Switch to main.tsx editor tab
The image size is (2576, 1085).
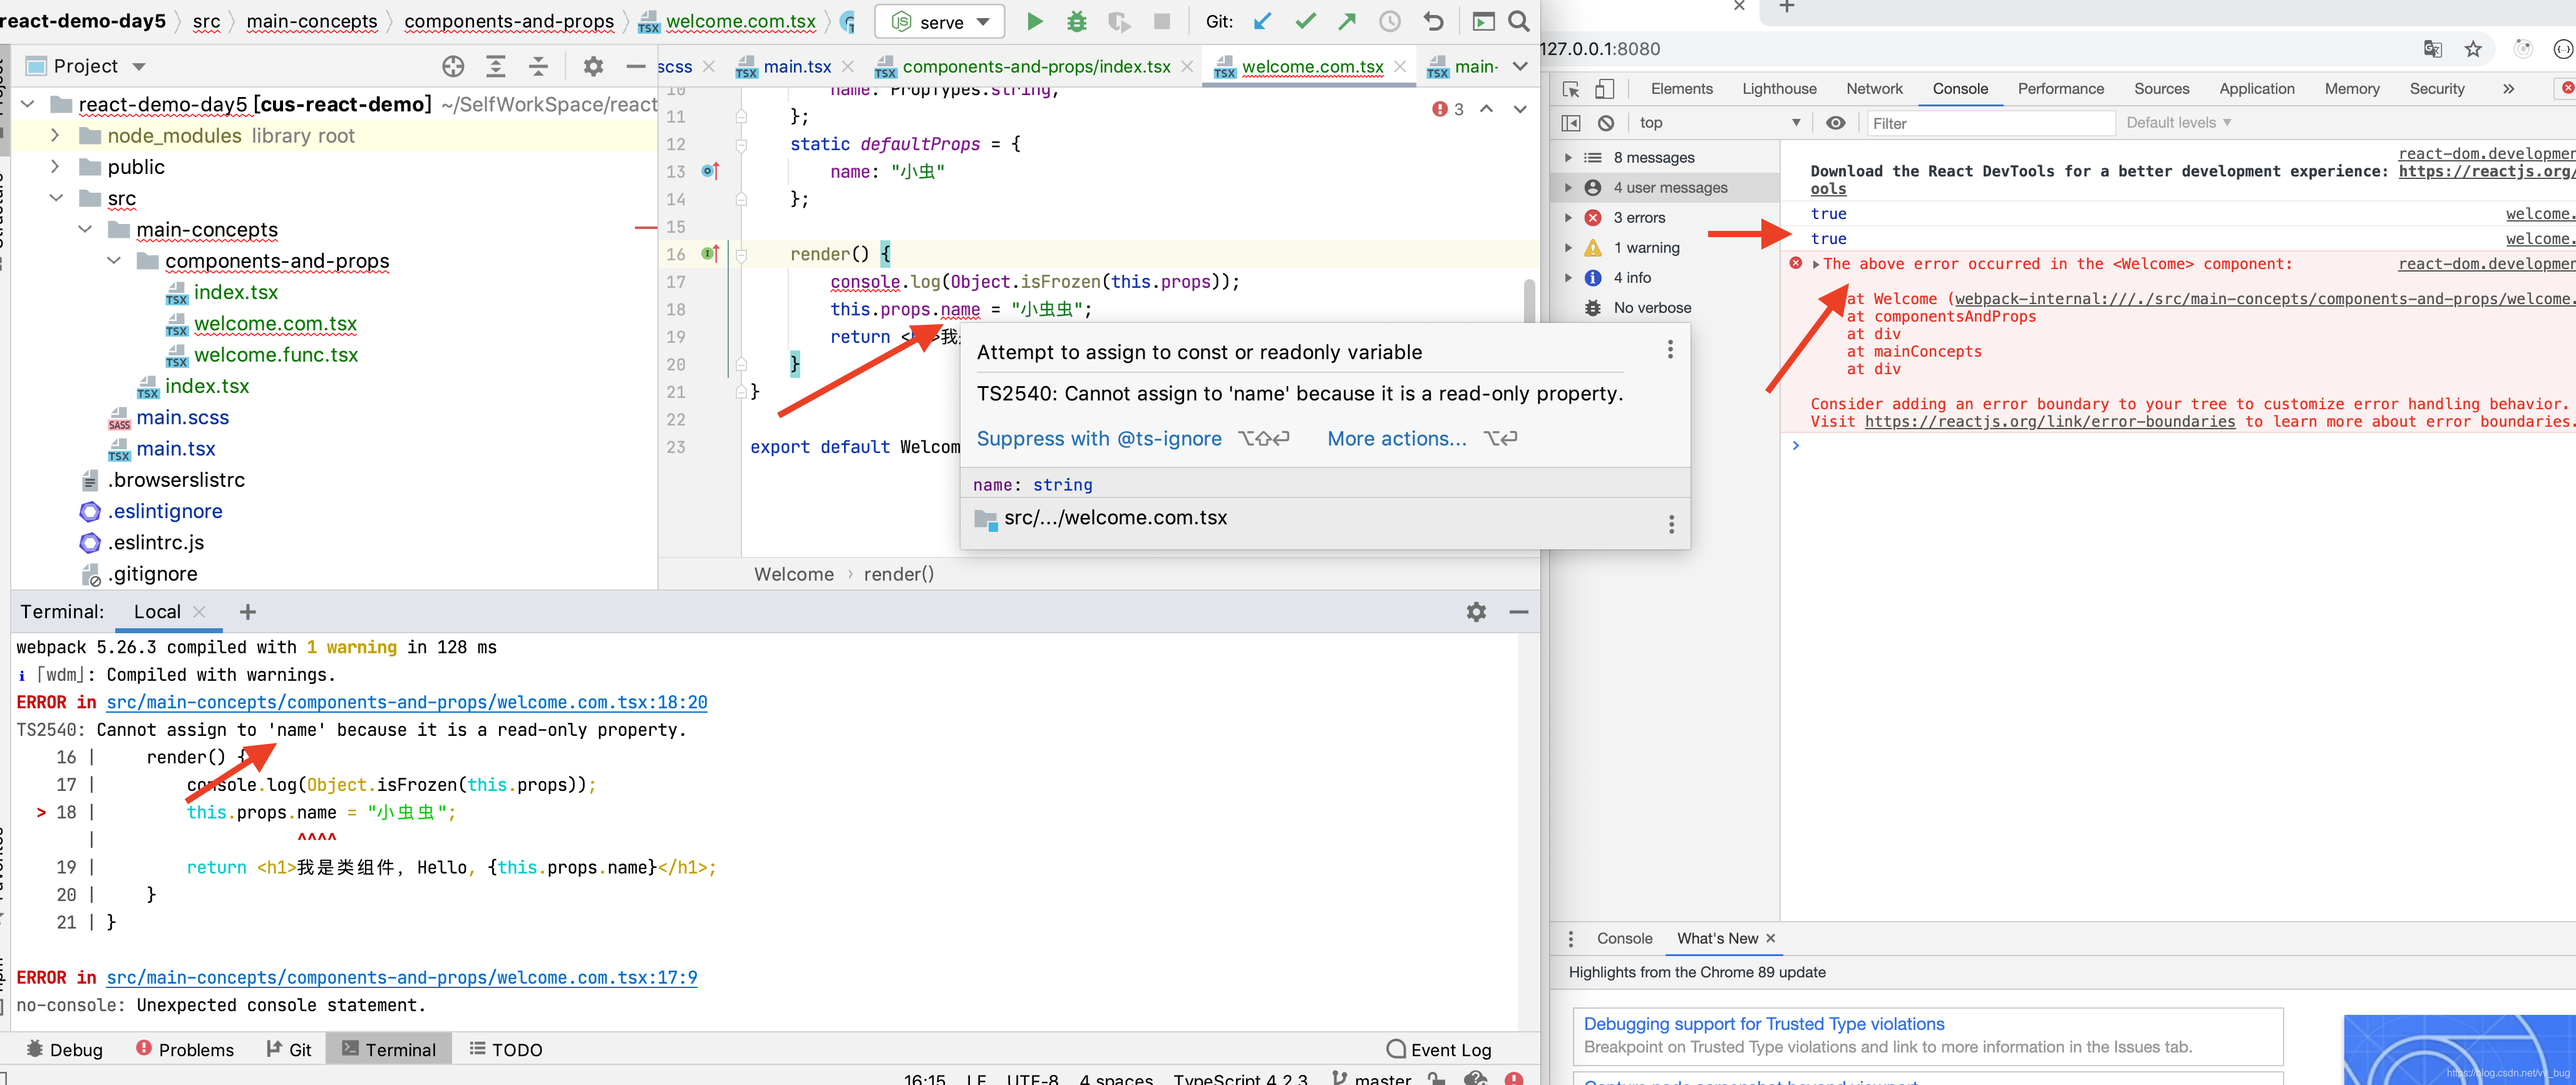[796, 66]
